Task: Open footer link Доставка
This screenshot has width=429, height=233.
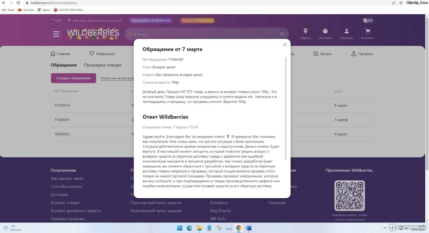Action: (59, 194)
